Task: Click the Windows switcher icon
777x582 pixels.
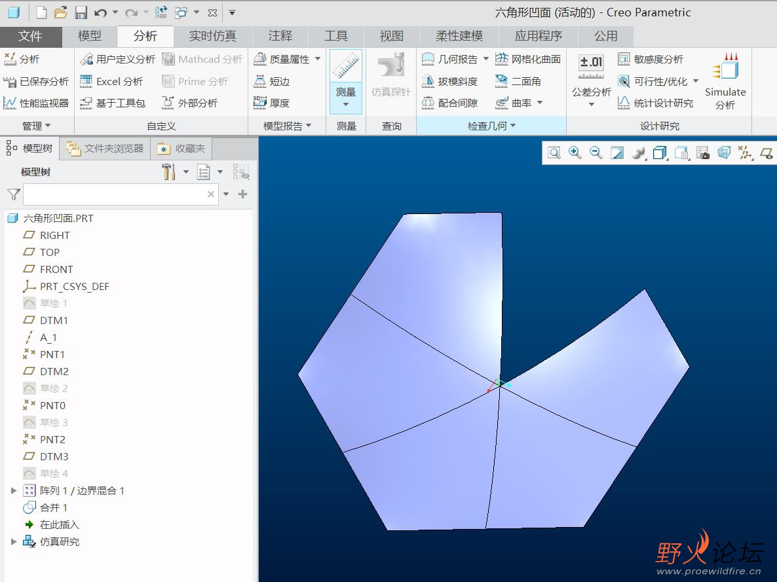Action: click(181, 12)
